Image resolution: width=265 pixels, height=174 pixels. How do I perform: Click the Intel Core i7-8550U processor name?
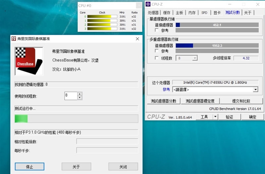point(215,82)
